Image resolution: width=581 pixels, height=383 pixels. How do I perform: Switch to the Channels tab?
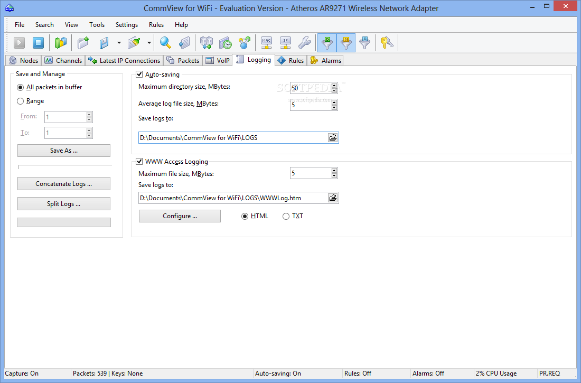[x=63, y=60]
